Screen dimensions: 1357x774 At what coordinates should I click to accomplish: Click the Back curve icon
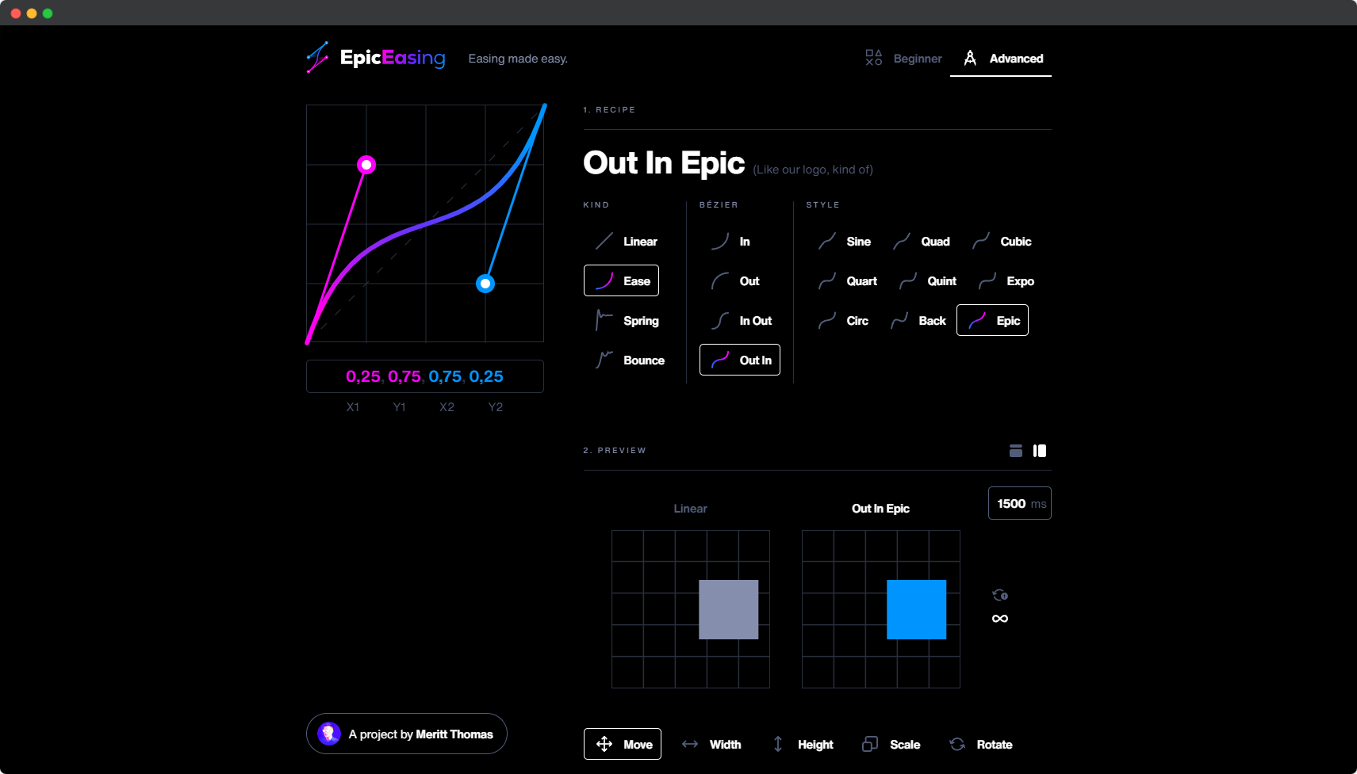pyautogui.click(x=899, y=320)
